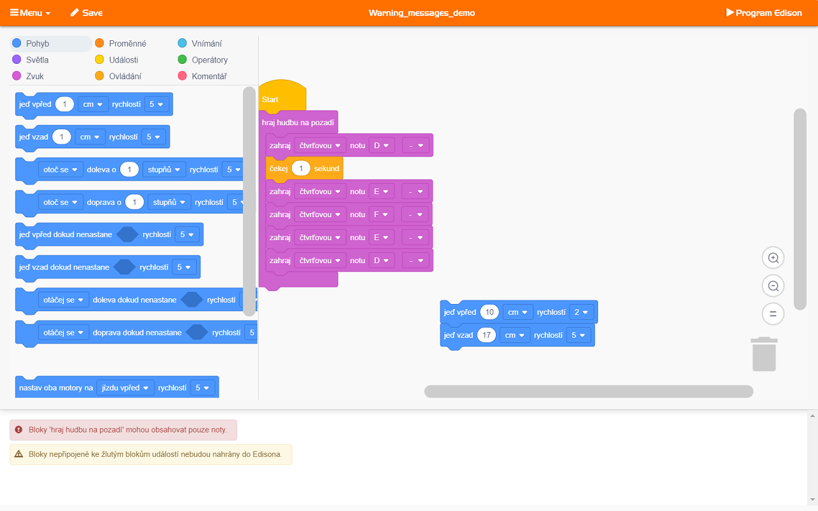Click the yellow warning triangle icon

[19, 454]
